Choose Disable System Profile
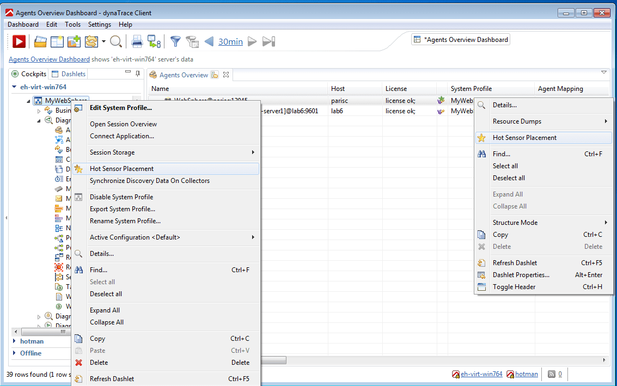Viewport: 617px width, 386px height. pos(166,197)
